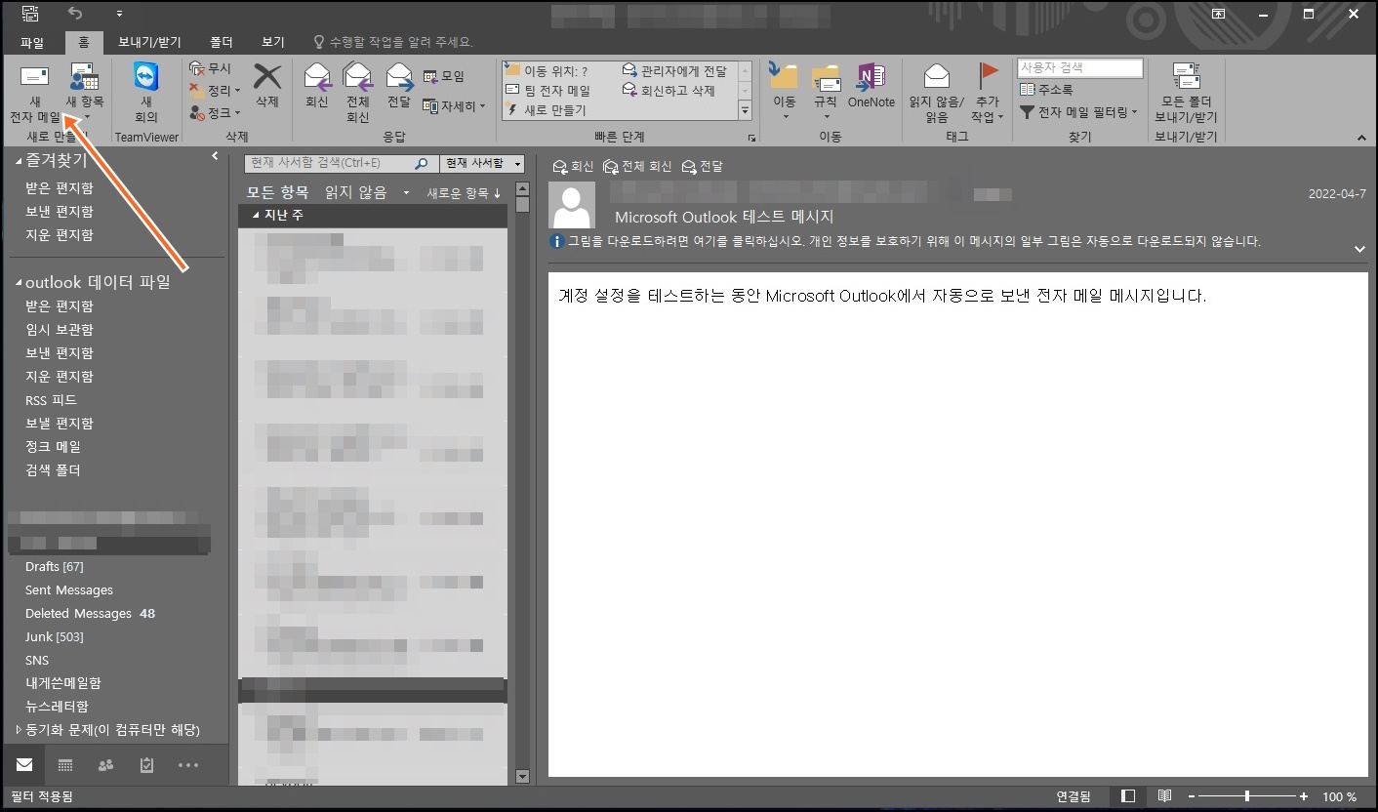Open the 새 항목 new items button
Image resolution: width=1378 pixels, height=812 pixels.
(85, 93)
